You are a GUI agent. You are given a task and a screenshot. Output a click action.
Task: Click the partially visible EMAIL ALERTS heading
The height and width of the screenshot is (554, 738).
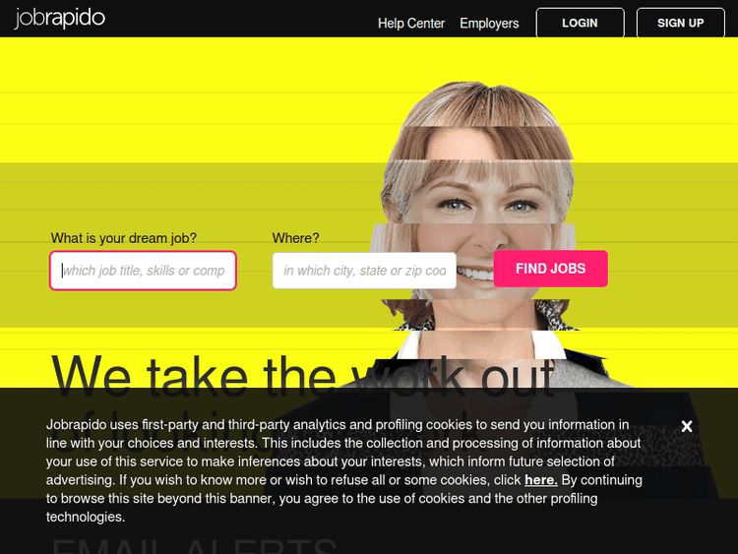click(x=195, y=545)
